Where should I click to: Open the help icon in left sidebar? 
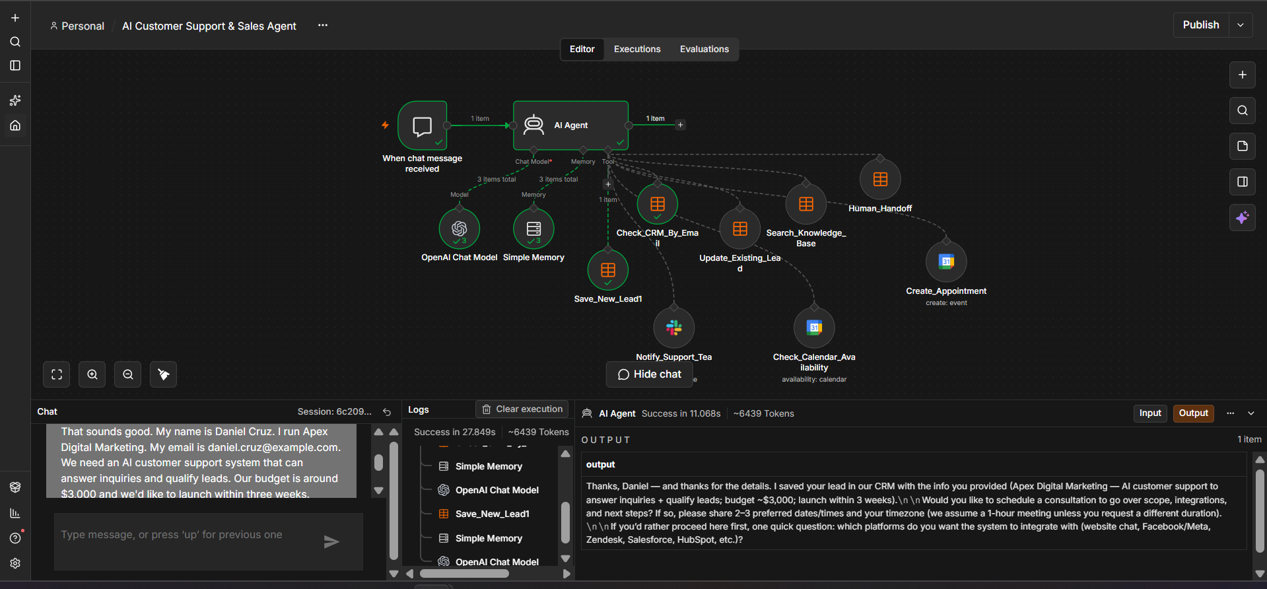pos(15,538)
